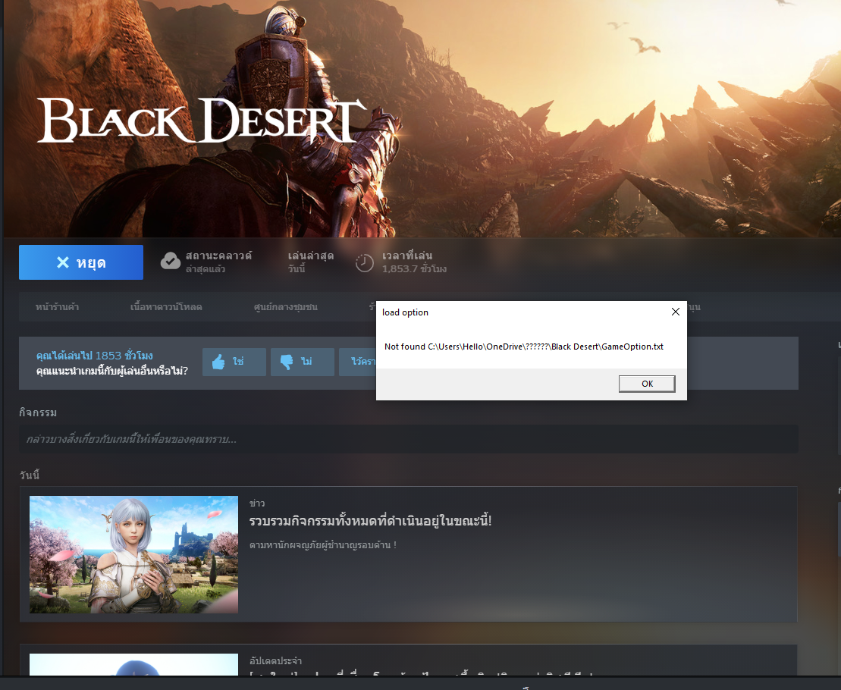Click the Not found GameOption.txt message

tap(524, 347)
